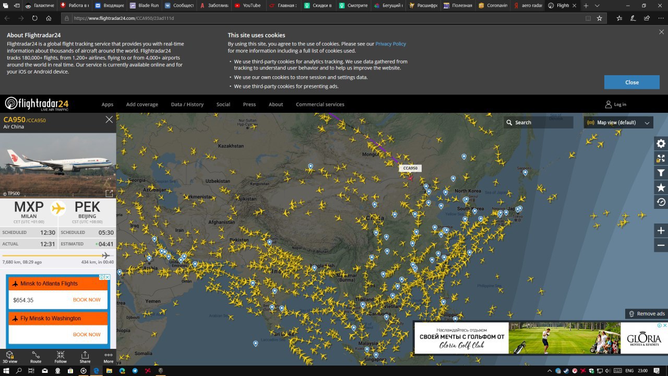Toggle fullscreen map mode
The width and height of the screenshot is (668, 376).
coord(661,158)
